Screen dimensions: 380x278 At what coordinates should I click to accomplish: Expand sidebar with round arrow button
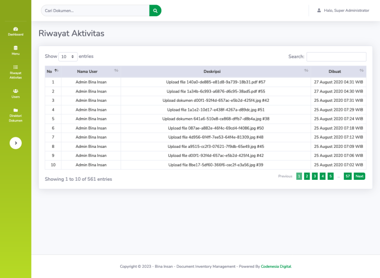click(16, 143)
